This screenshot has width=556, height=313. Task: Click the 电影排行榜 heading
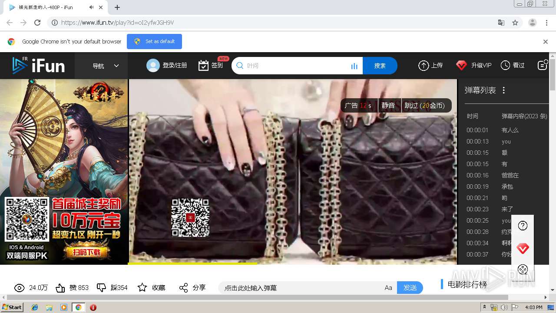[467, 285]
